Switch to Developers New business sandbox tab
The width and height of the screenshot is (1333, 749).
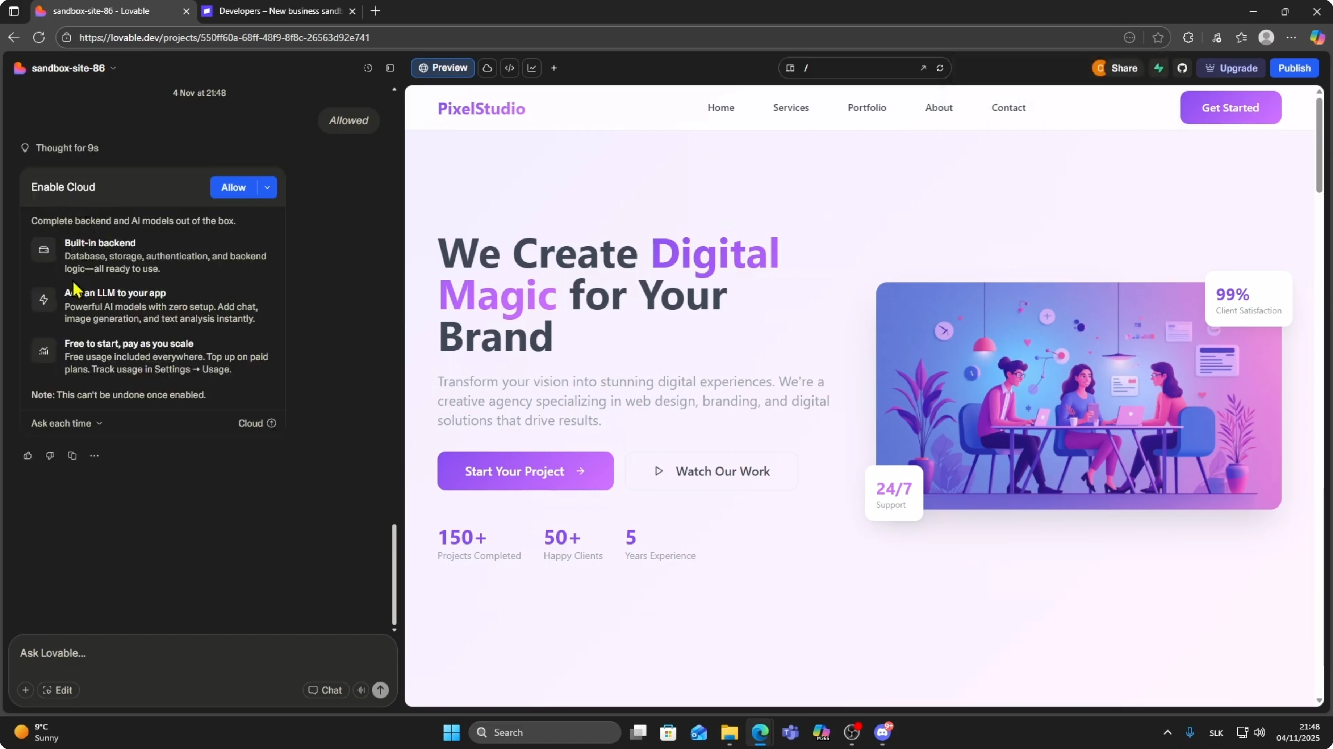click(x=280, y=11)
